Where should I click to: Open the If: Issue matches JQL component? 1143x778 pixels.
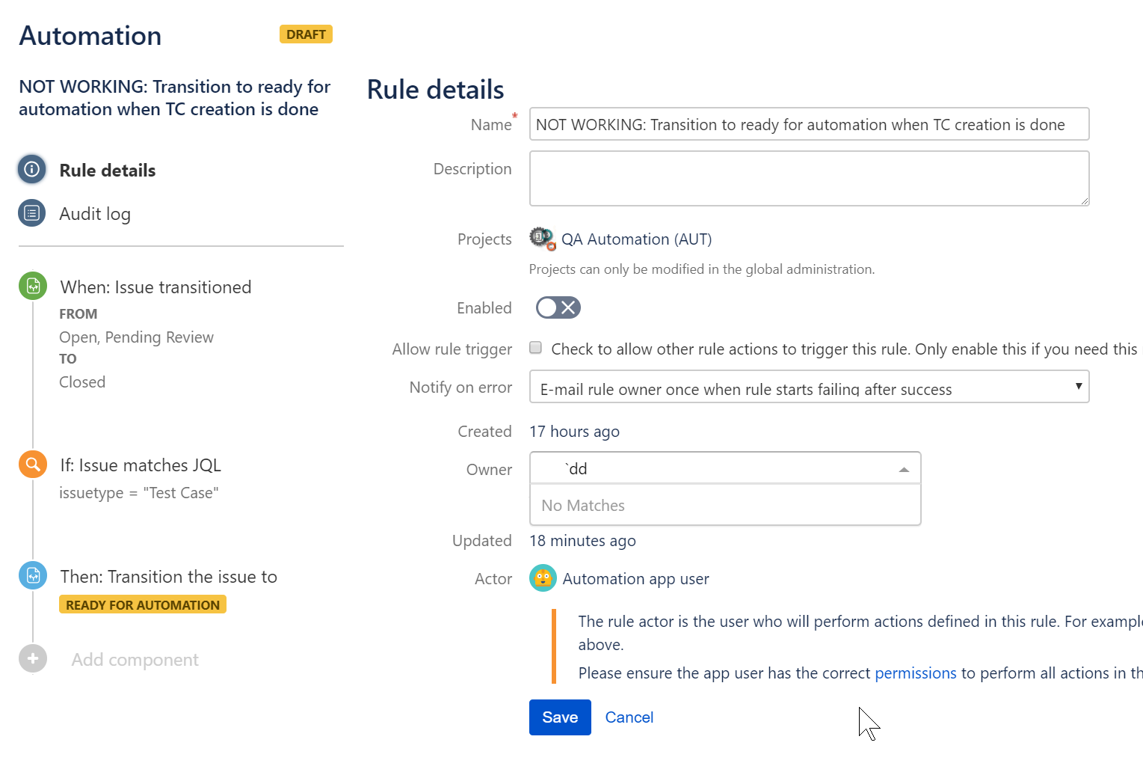(x=141, y=465)
